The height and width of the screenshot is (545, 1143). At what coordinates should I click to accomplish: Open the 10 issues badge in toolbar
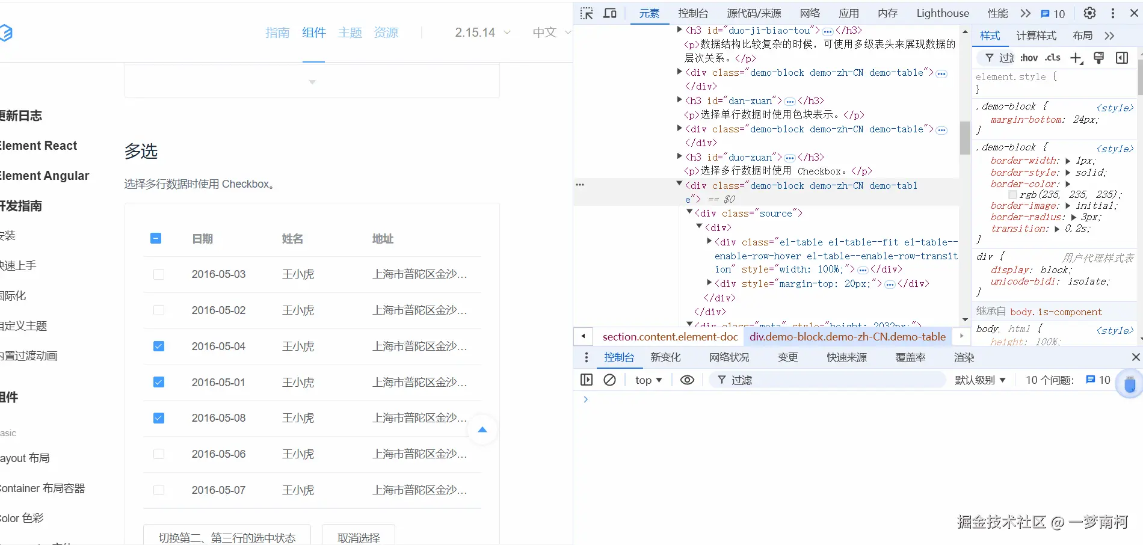click(1053, 14)
